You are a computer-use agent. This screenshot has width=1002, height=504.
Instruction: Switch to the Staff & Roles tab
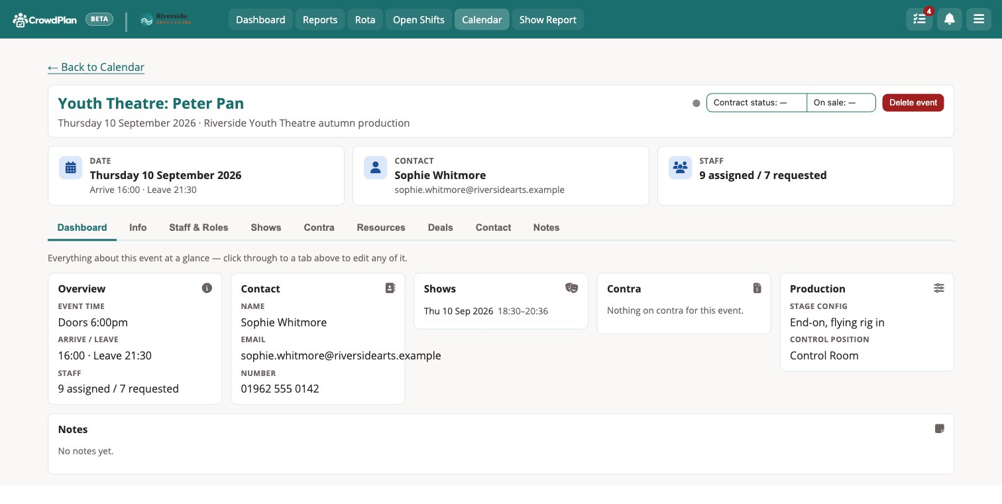click(198, 227)
